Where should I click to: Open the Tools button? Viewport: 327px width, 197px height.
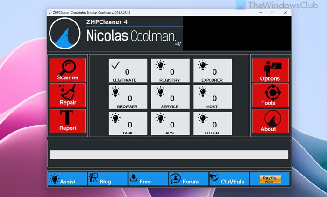[270, 96]
